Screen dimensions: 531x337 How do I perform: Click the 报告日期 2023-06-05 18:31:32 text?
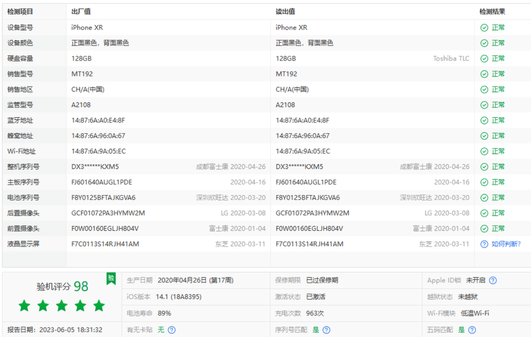[55, 330]
